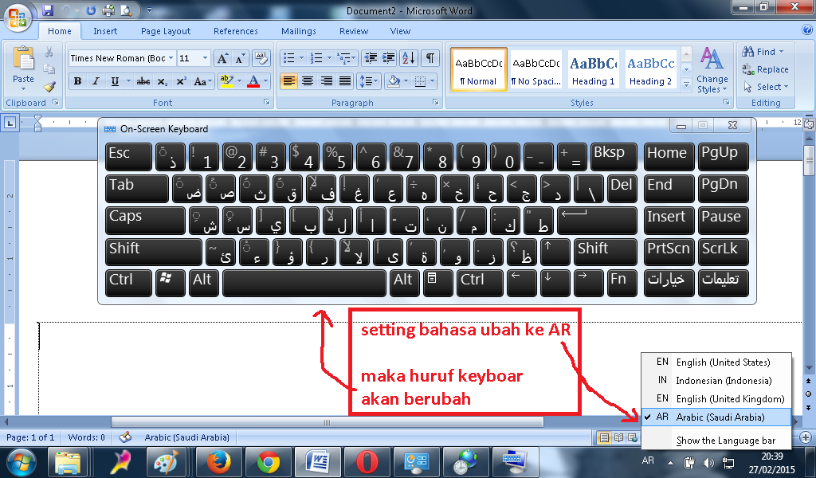
Task: Switch to the References tab
Action: click(x=235, y=31)
